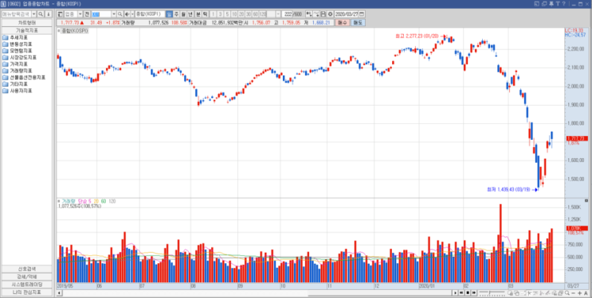The height and width of the screenshot is (298, 592).
Task: Click the chart stop button at bottom
Action: [x=468, y=292]
